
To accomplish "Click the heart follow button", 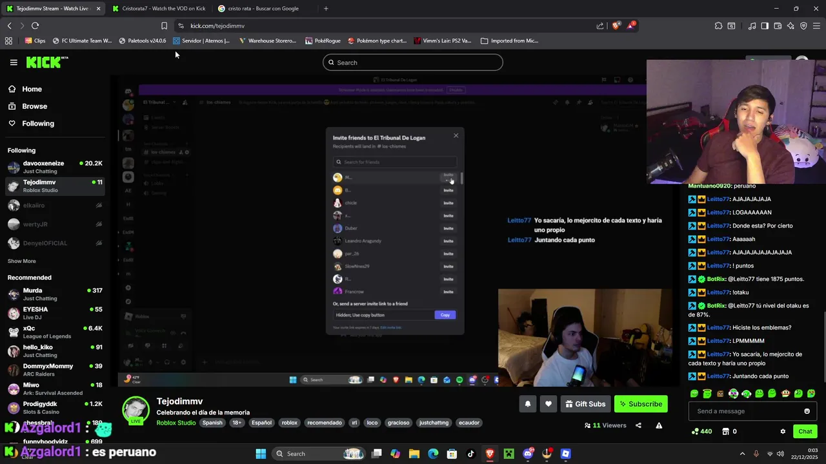I will pos(549,404).
